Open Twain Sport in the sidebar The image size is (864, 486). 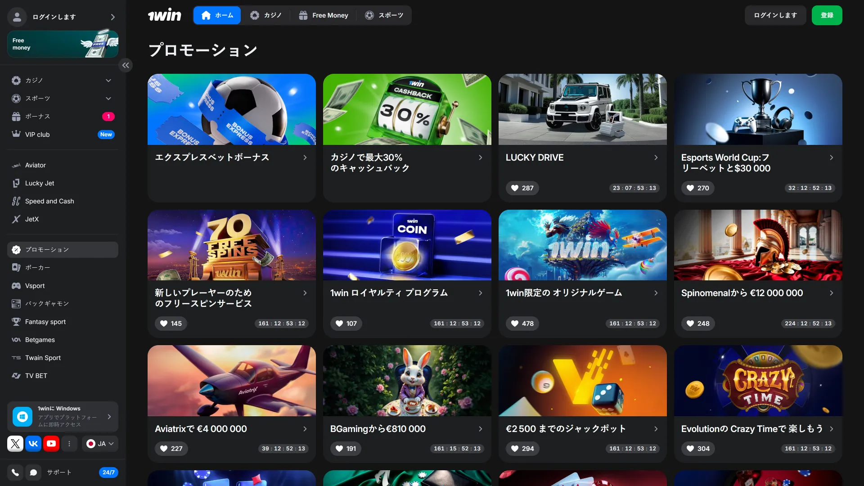pos(63,358)
